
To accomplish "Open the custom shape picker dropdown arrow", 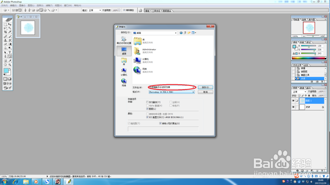I will (x=56, y=10).
